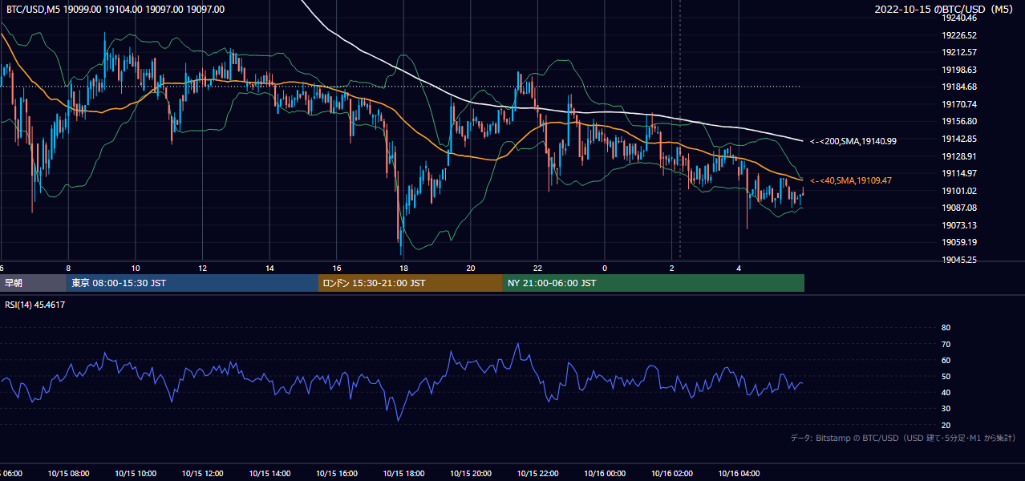Click price axis label 19226.52

[x=959, y=35]
